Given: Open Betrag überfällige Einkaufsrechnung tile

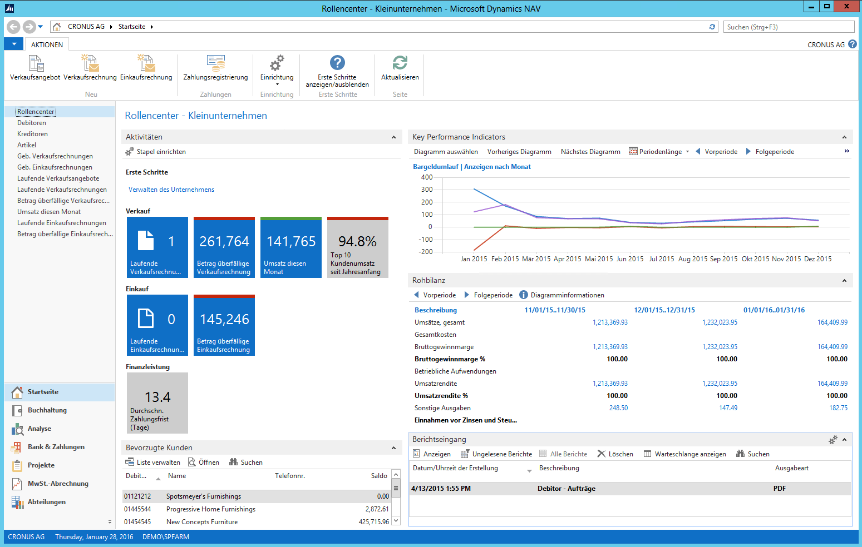Looking at the screenshot, I should point(224,325).
